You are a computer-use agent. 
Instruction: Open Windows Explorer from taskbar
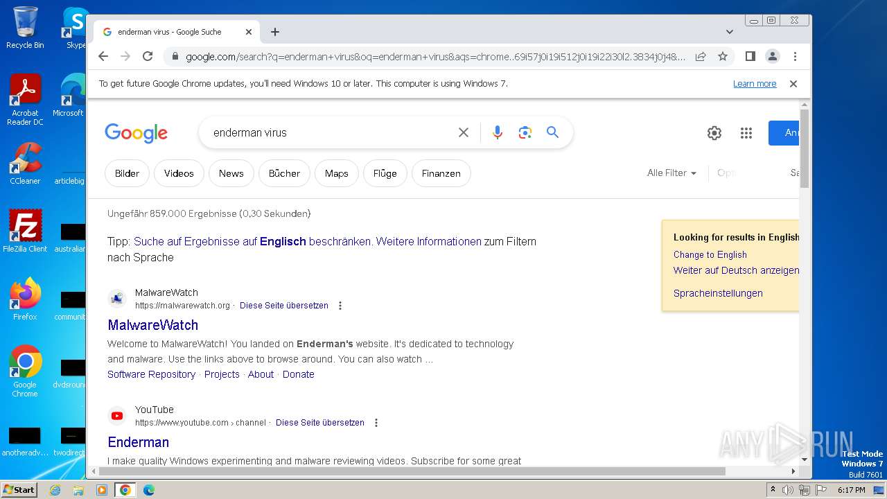coord(78,490)
